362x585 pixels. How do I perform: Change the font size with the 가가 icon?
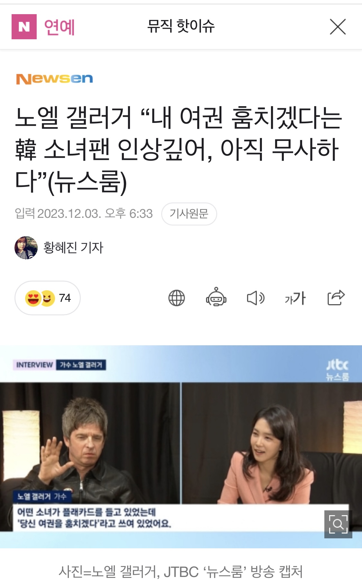(295, 298)
